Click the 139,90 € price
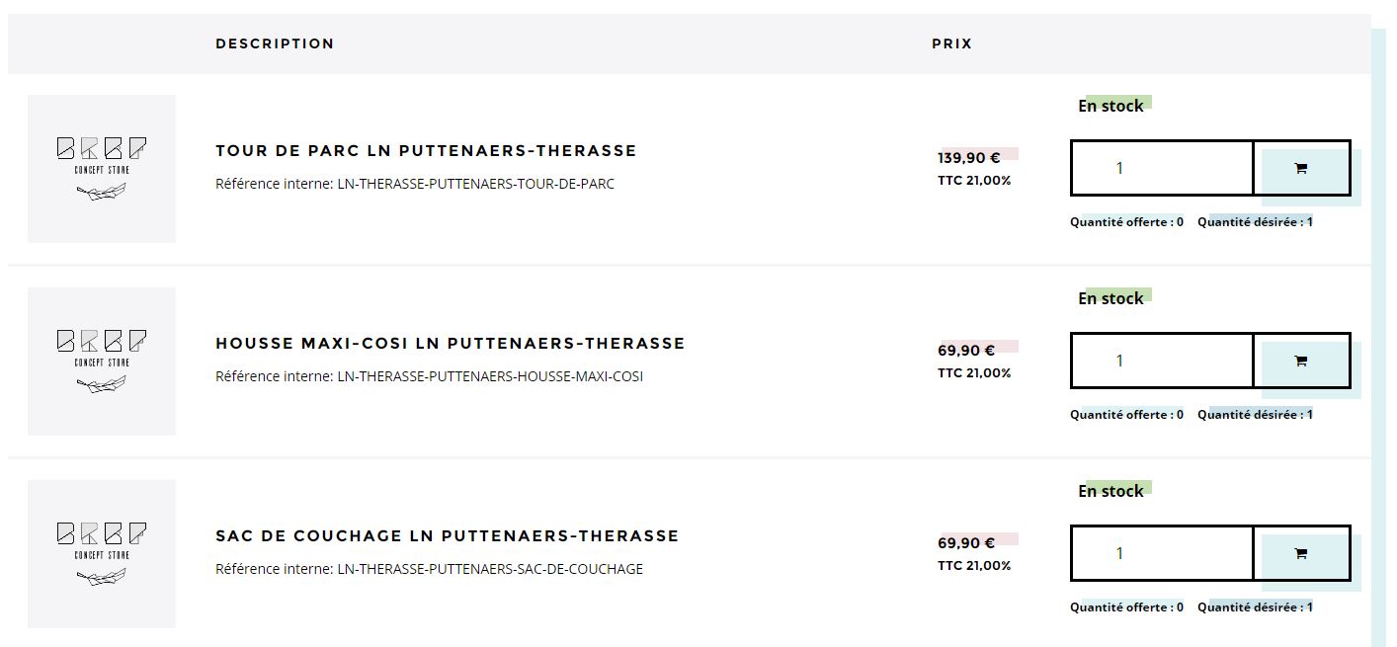This screenshot has height=647, width=1397. pos(969,157)
